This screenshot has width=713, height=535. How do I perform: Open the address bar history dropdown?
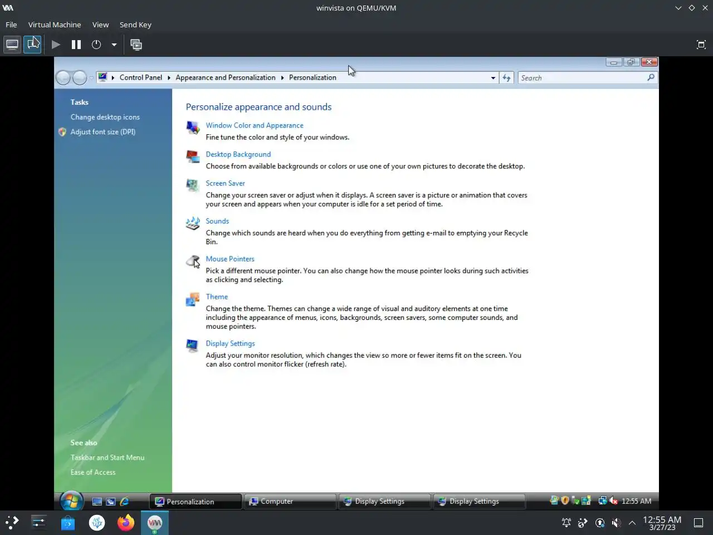click(x=493, y=78)
